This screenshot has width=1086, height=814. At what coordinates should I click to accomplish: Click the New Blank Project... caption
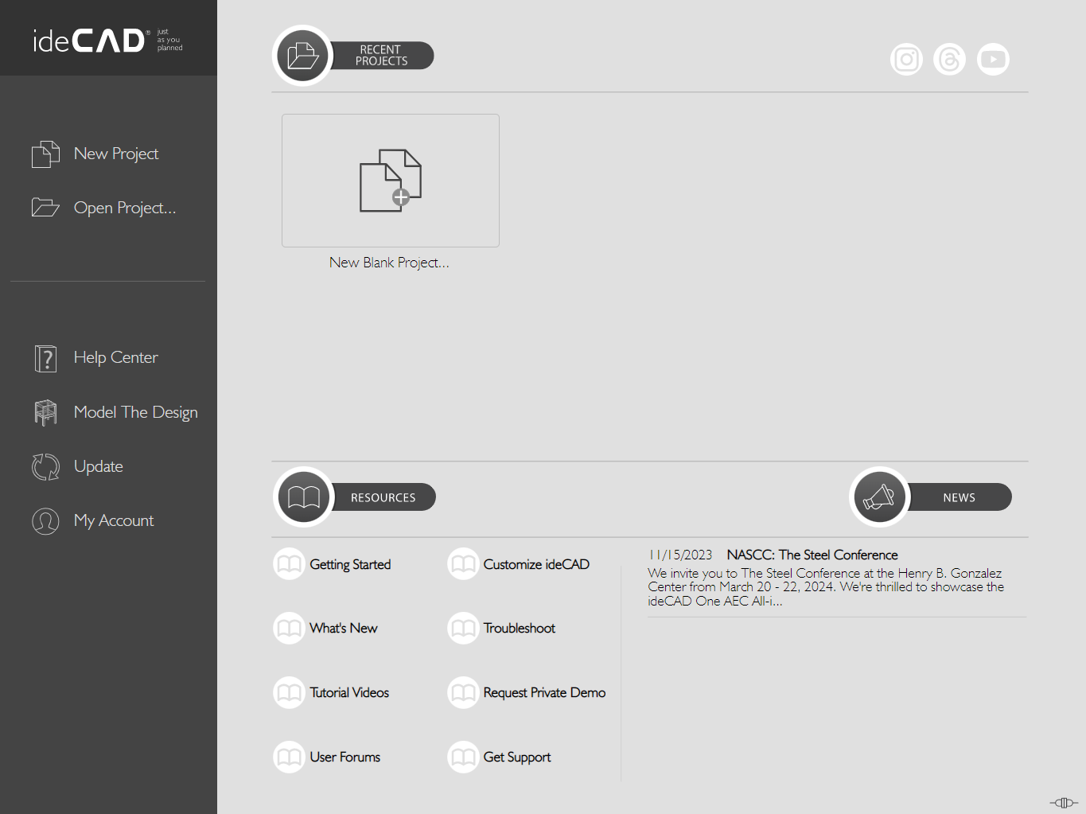tap(390, 263)
